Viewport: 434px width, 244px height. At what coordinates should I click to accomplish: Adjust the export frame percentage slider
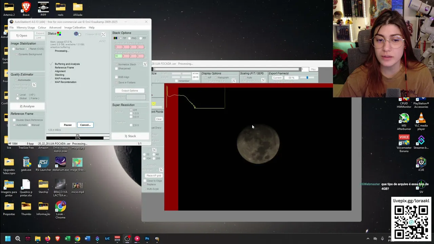307,78
